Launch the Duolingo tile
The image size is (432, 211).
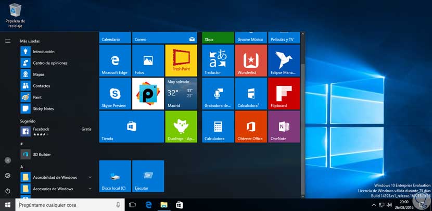181,127
